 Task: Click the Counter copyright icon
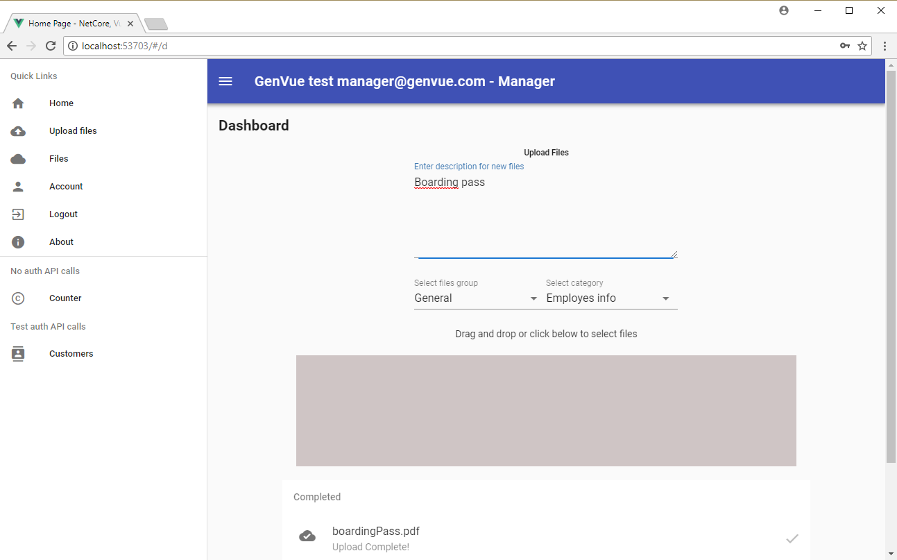click(18, 298)
